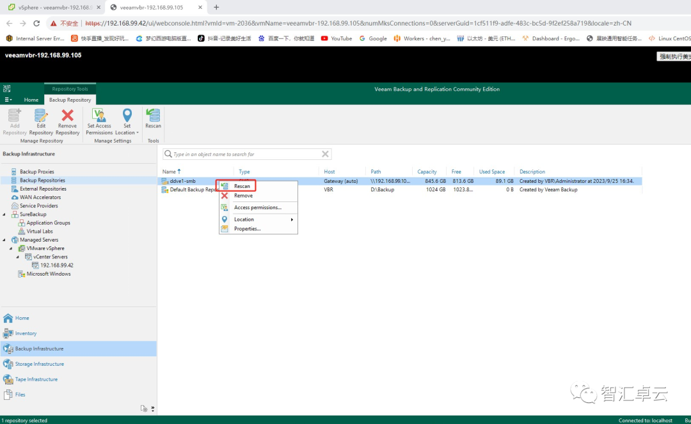Image resolution: width=691 pixels, height=424 pixels.
Task: Open the Home navigation pane
Action: coord(22,318)
